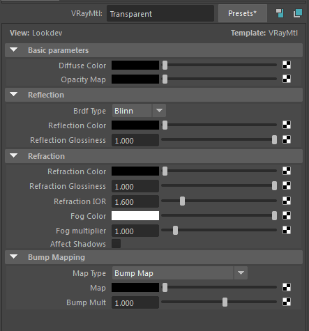
Task: Click the VRayMtl name field Transparent
Action: click(x=160, y=14)
